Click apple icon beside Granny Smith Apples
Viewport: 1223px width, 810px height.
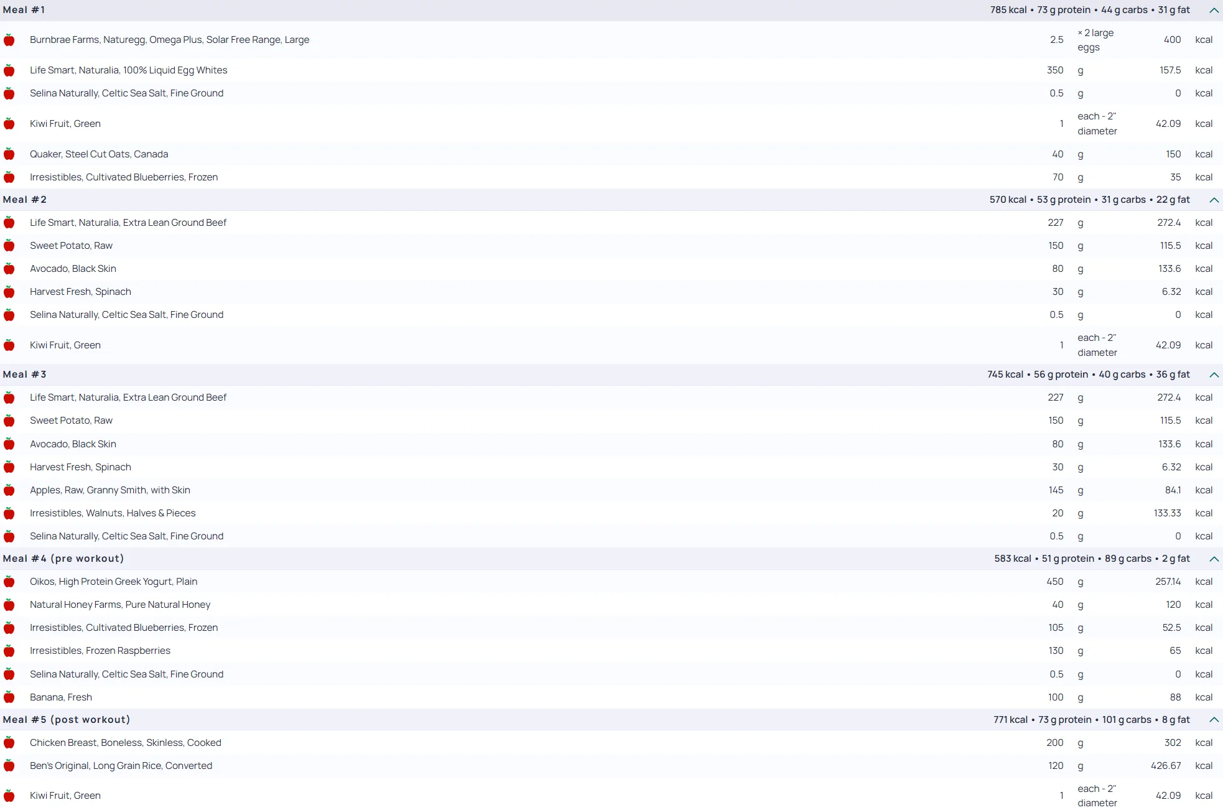click(x=9, y=490)
